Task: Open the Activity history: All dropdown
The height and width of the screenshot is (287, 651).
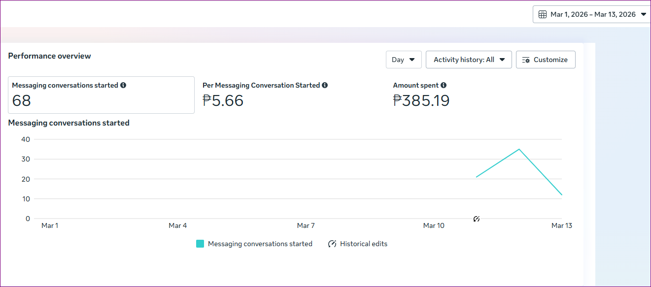Action: tap(469, 60)
